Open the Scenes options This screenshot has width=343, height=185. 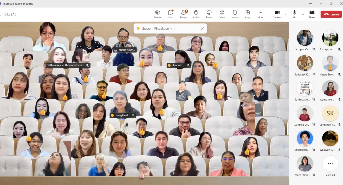click(157, 14)
